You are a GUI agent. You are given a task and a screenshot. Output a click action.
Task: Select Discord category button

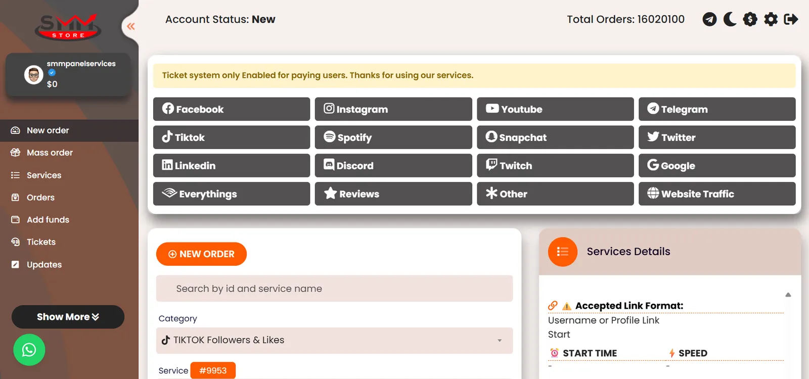(x=393, y=166)
